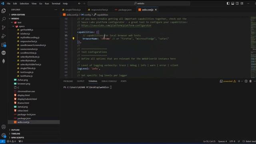Select wdio.conf.js in the explorer tree

[34, 122]
